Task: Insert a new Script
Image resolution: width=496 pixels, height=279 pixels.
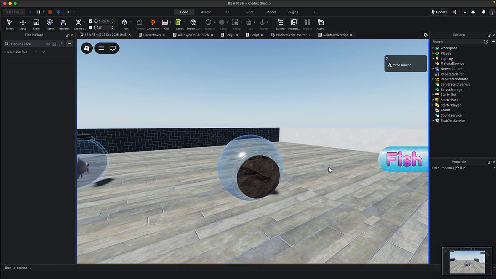Action: tap(180, 22)
